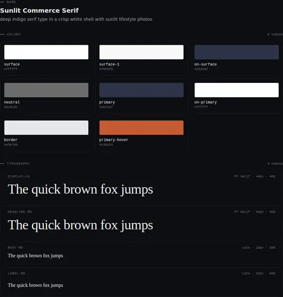Click the LABEL-MD sample sentence

click(35, 285)
